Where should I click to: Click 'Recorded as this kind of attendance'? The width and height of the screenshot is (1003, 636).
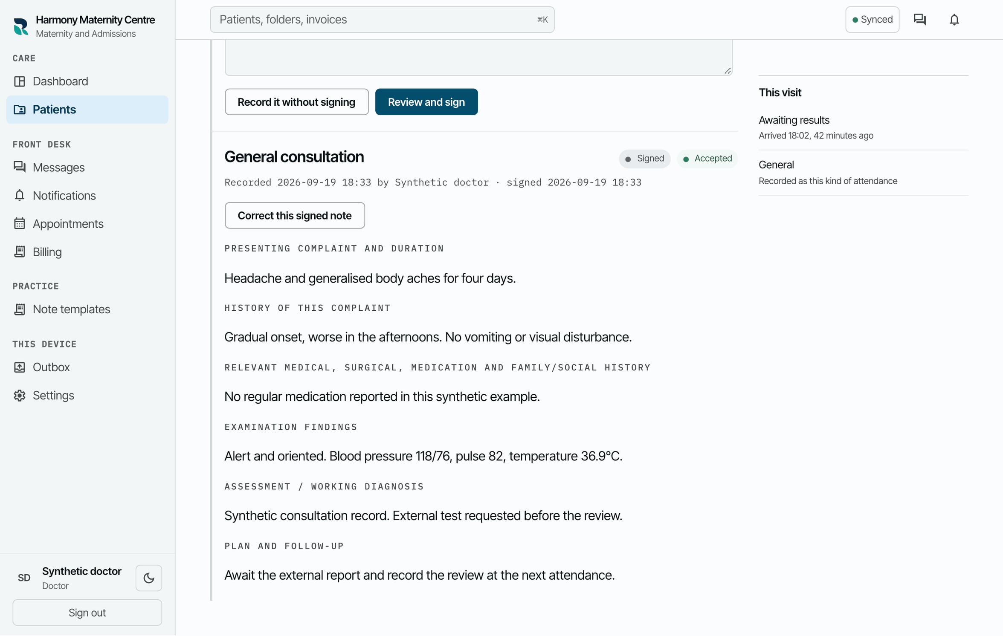[x=828, y=181]
